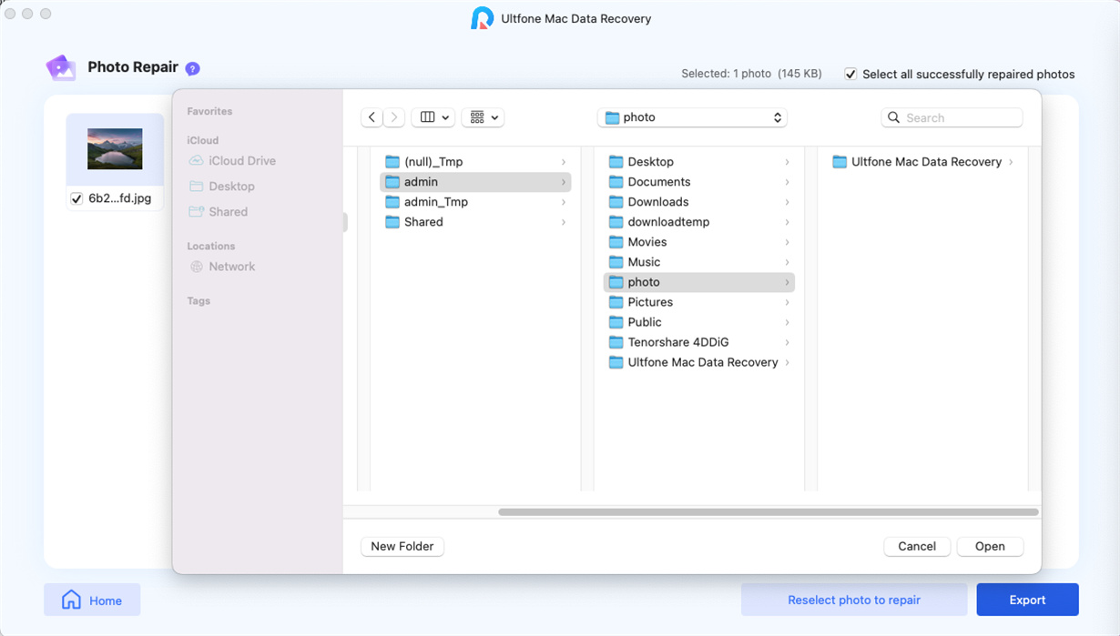Screen dimensions: 1120x636
Task: Click the Photo Repair help question icon
Action: tap(192, 68)
